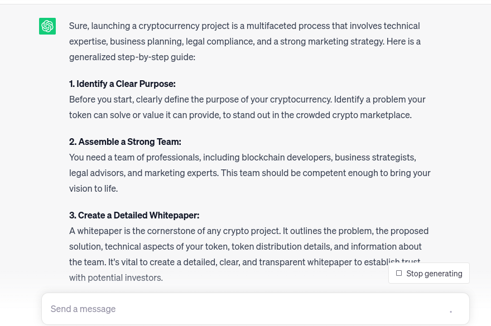Click the Send a message placeholder text
The image size is (491, 326).
coord(83,308)
